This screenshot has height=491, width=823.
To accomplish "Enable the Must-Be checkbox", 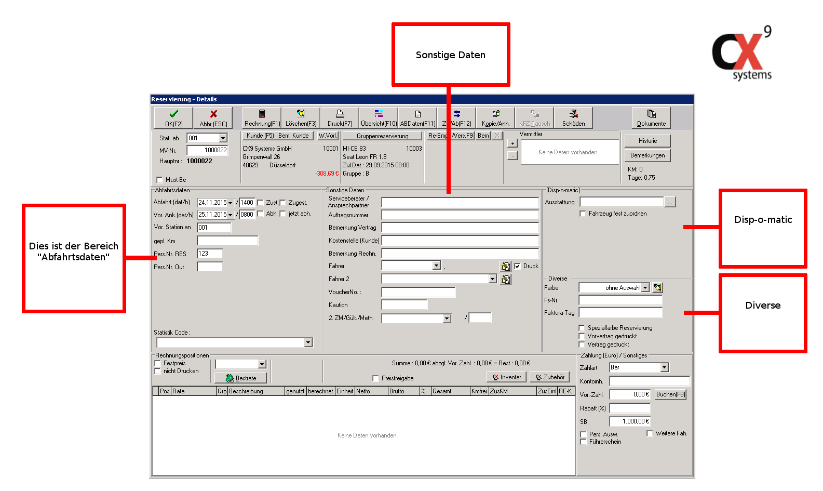I will 160,180.
